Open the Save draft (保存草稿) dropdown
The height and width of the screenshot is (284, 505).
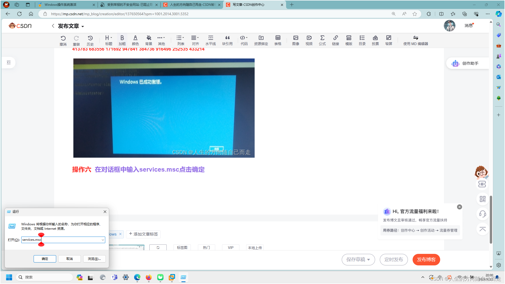point(358,260)
